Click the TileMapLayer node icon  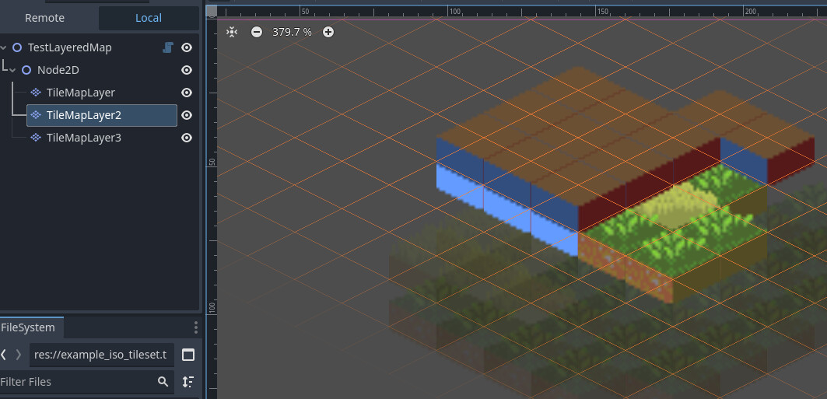(36, 93)
